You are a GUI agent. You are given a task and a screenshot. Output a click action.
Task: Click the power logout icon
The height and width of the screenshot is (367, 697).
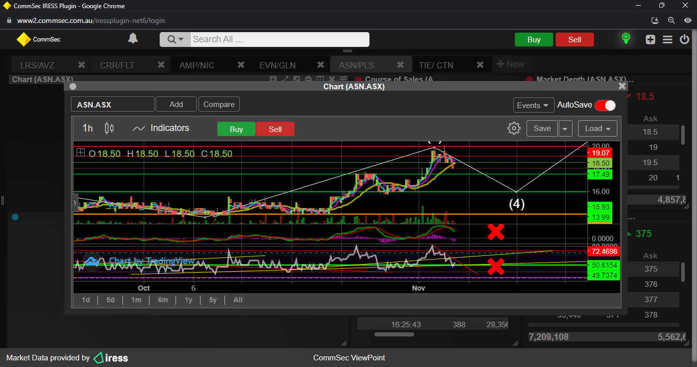[x=685, y=40]
